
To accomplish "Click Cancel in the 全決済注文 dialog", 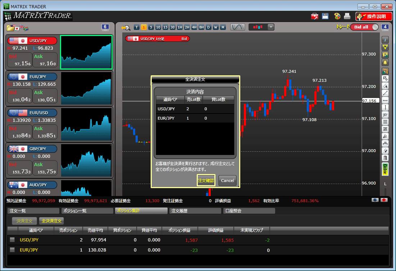I will tap(227, 181).
